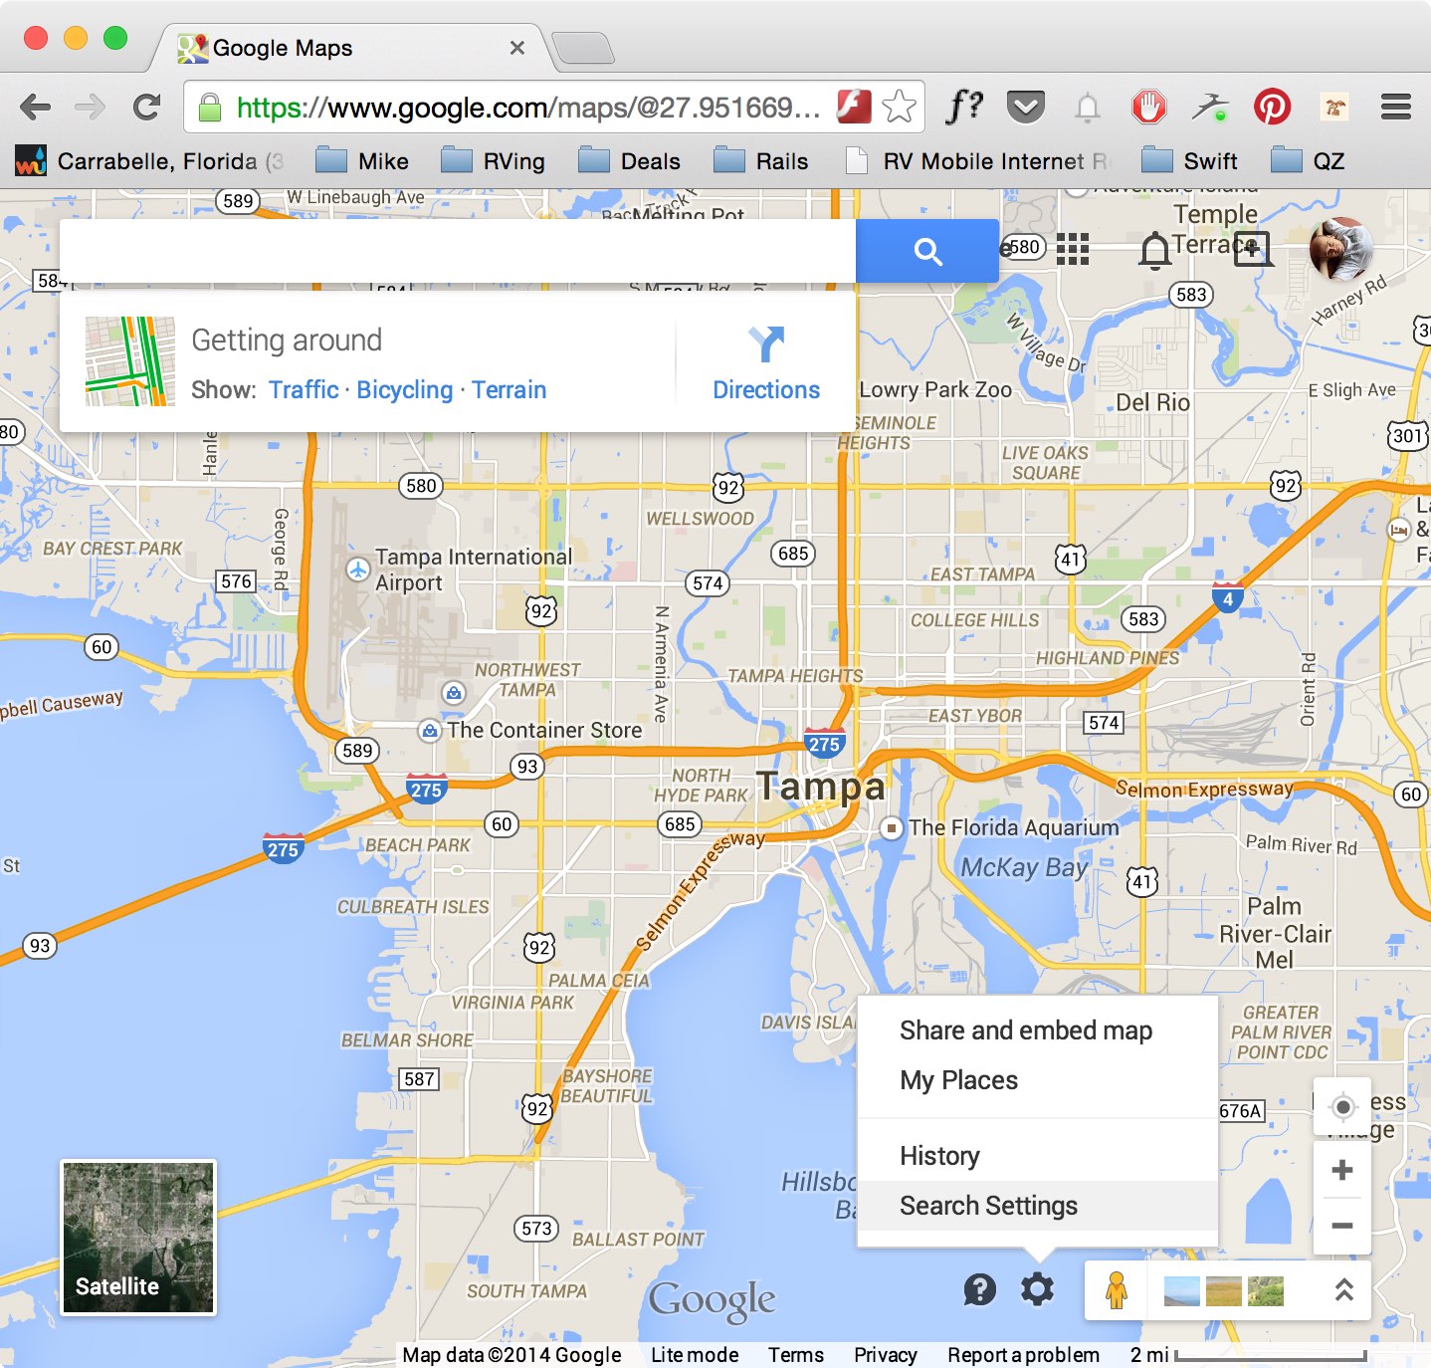Viewport: 1431px width, 1368px height.
Task: Open the help question mark icon
Action: click(979, 1289)
